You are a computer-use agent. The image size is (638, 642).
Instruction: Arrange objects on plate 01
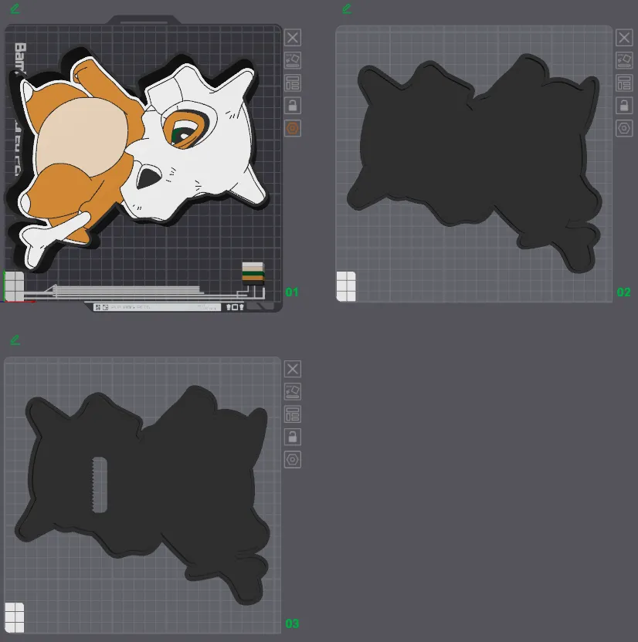tap(293, 83)
